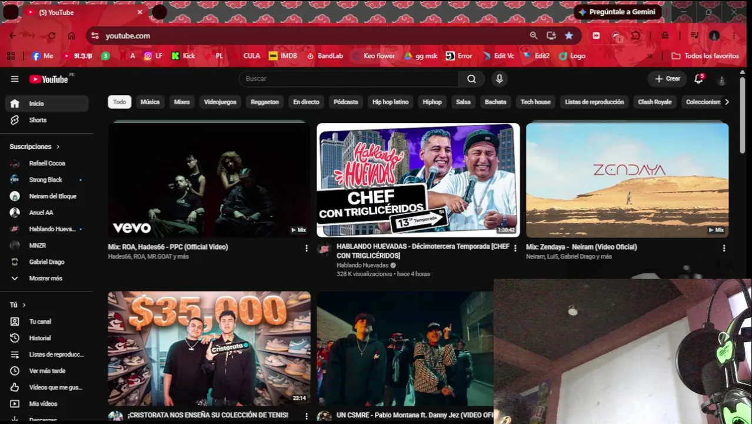The width and height of the screenshot is (752, 424).
Task: Select the Música filter chip
Action: coord(150,102)
